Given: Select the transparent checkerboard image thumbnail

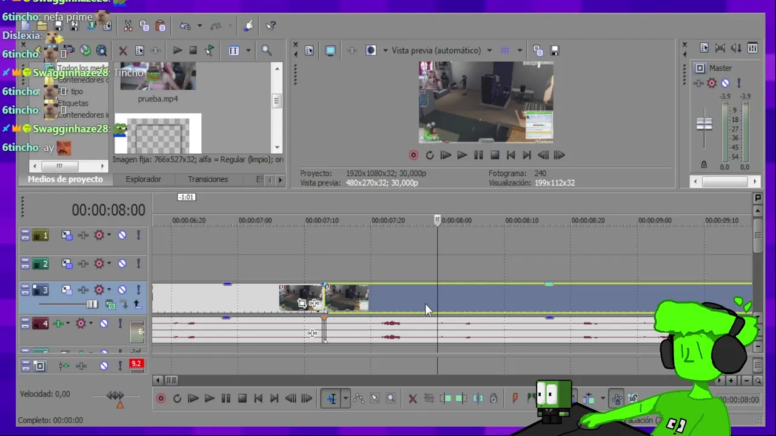Looking at the screenshot, I should point(158,134).
